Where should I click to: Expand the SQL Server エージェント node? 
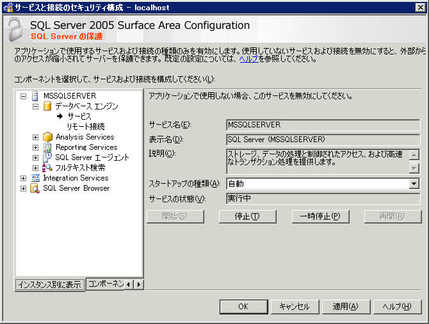[35, 158]
